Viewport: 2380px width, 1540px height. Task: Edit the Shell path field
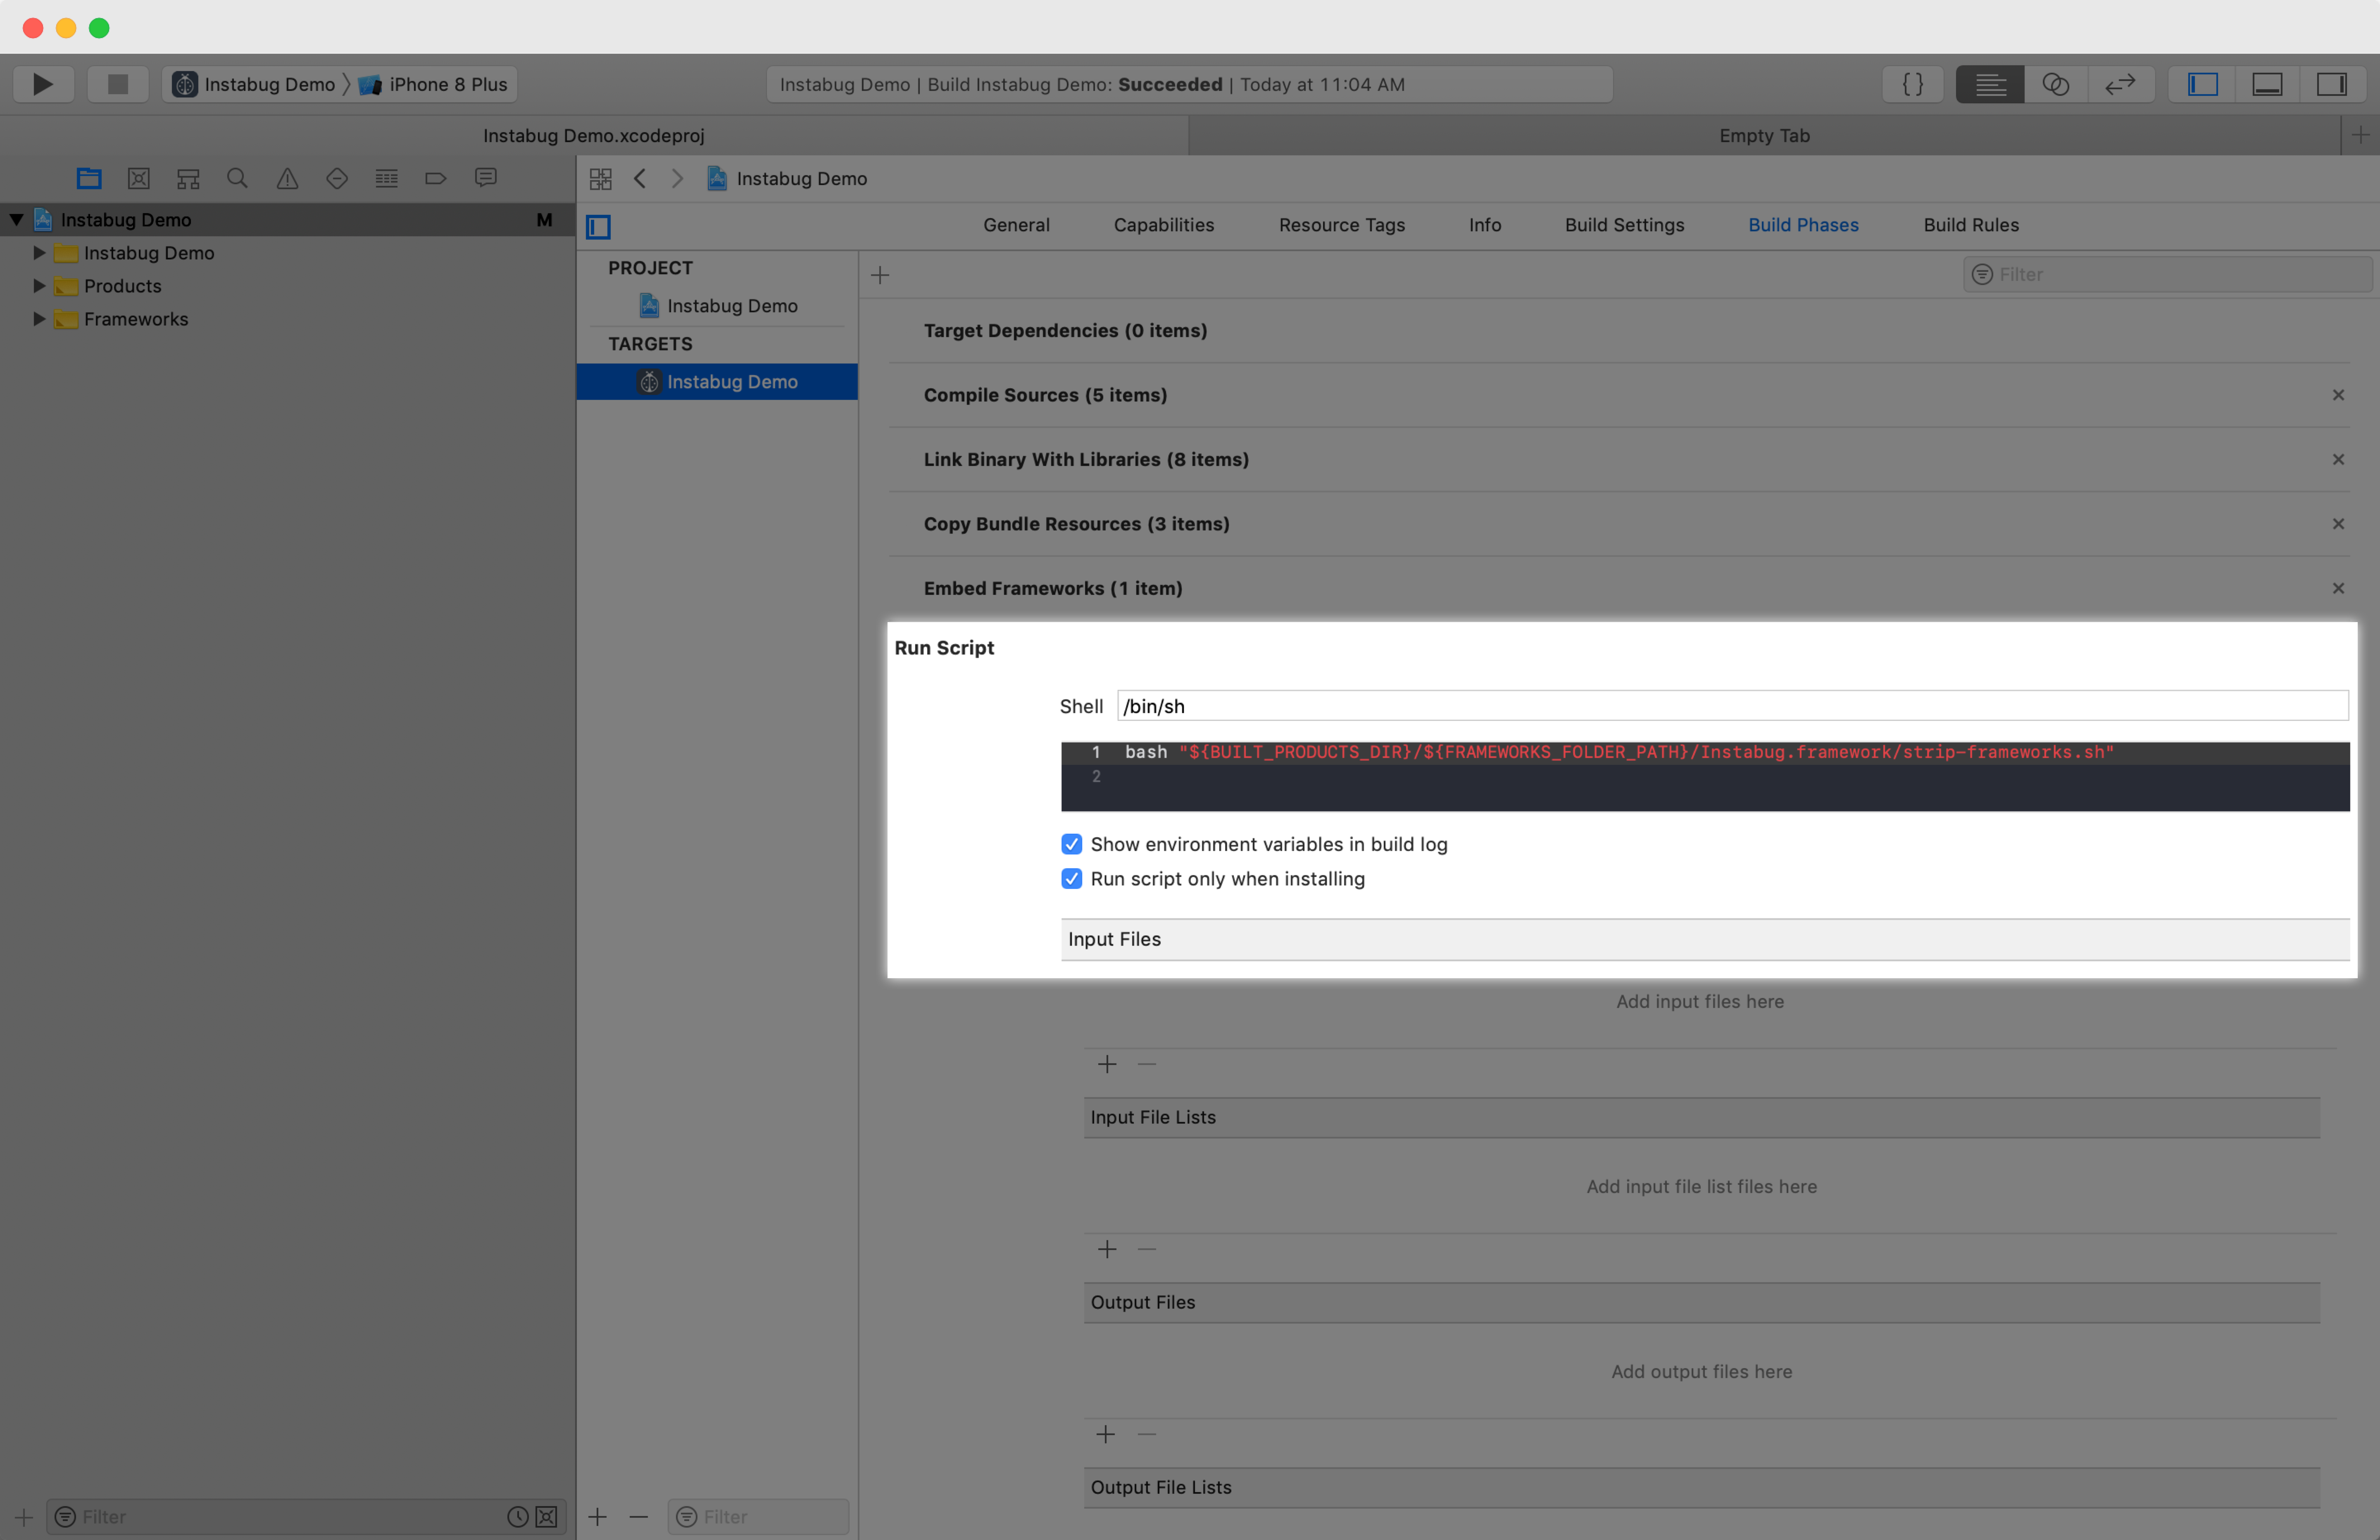coord(1732,706)
